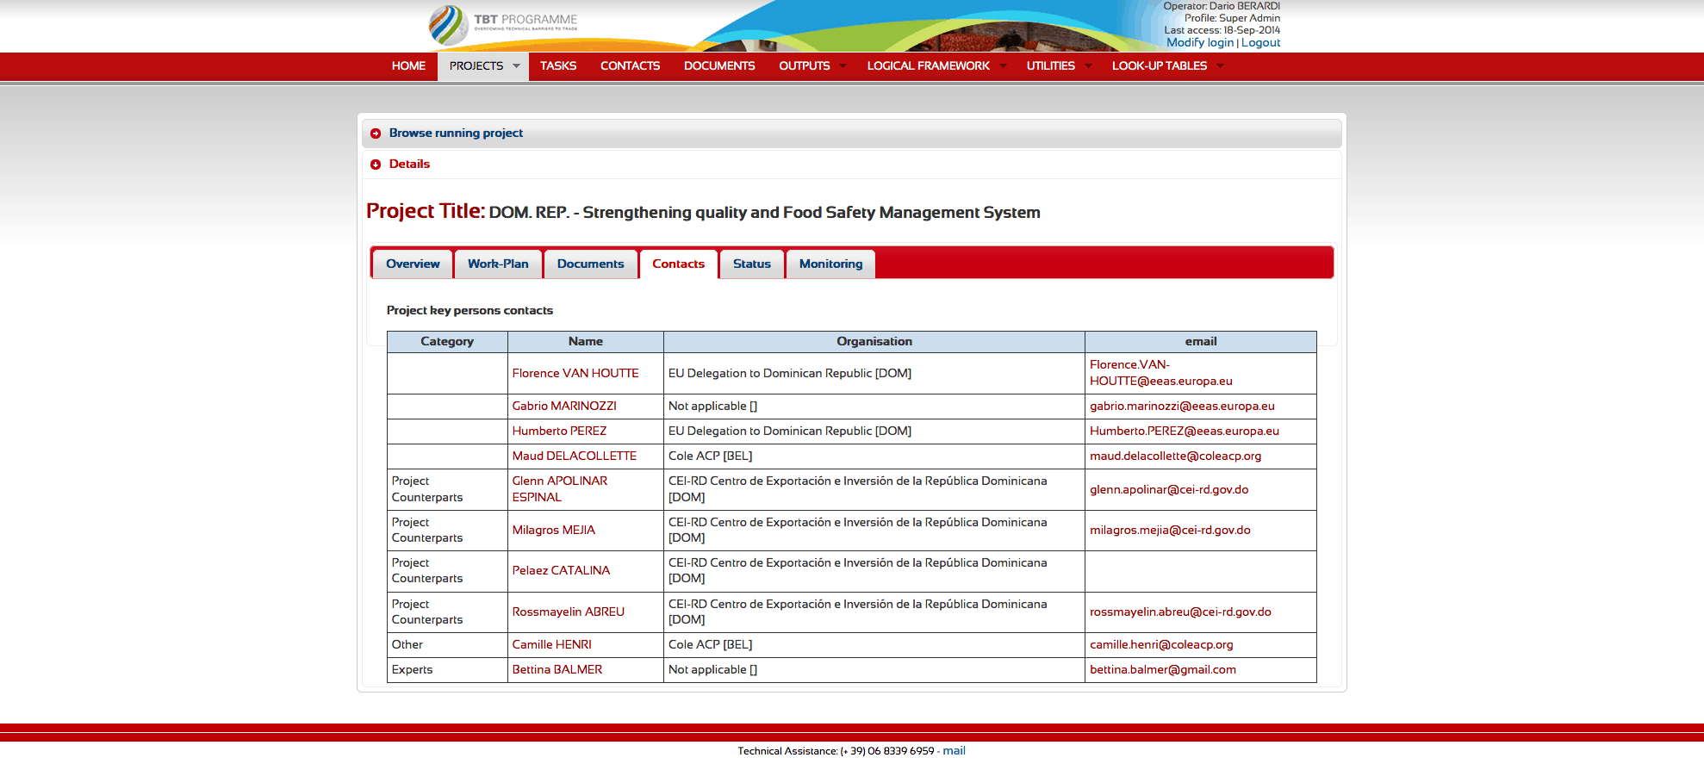1704x764 pixels.
Task: Click the Name column header
Action: [x=586, y=342]
